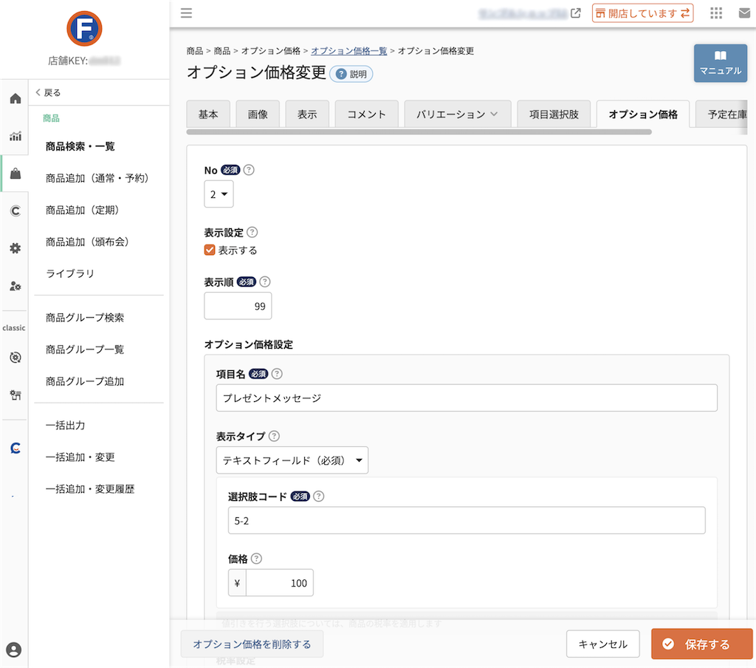Open the apps grid icon

point(716,13)
